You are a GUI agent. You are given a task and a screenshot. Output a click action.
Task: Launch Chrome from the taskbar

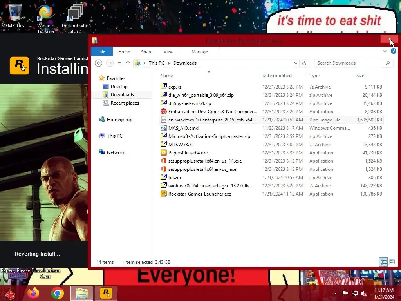coord(57,293)
